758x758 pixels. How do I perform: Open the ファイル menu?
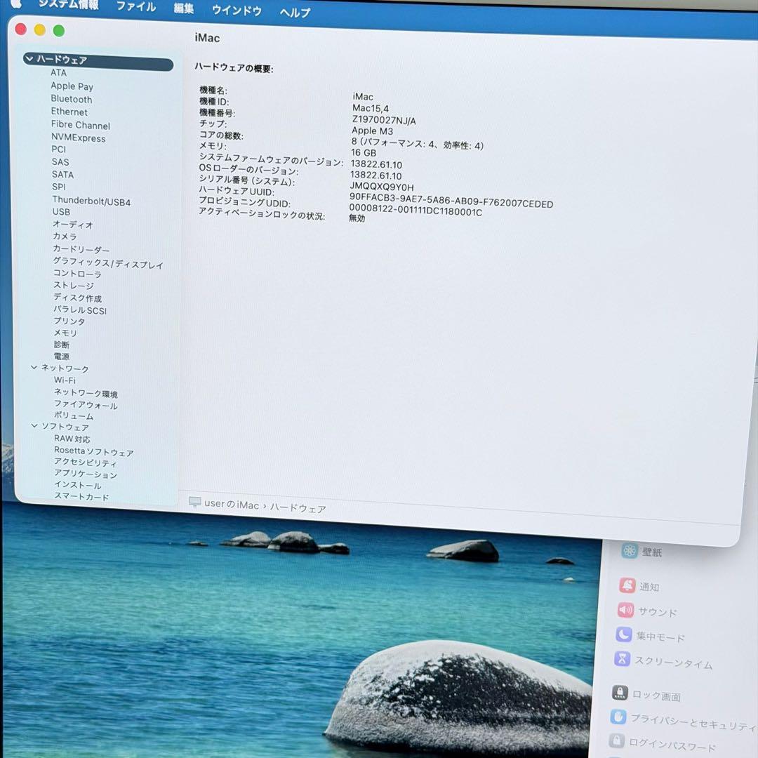pyautogui.click(x=136, y=6)
